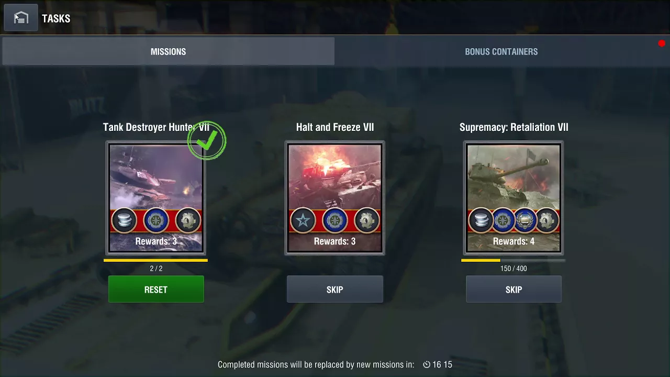
Task: Select the gear spare parts reward on Halt and Freeze
Action: [x=367, y=220]
